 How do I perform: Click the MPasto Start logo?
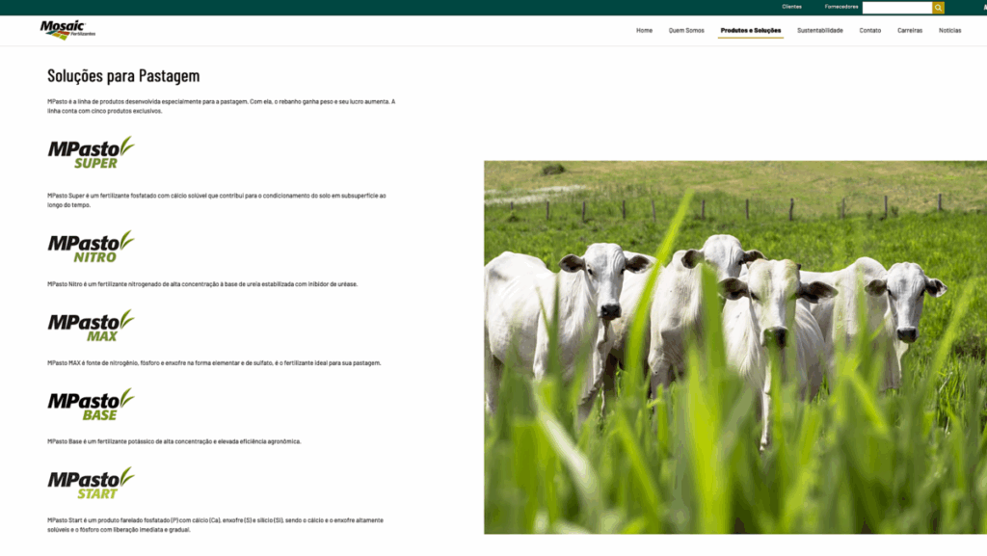91,483
